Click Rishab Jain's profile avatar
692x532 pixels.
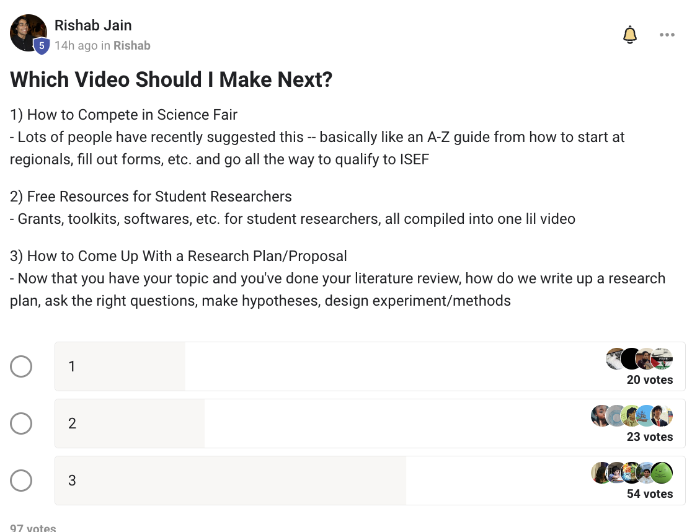(x=28, y=32)
